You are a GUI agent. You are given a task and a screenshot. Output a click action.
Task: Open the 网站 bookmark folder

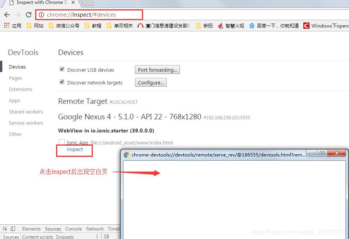tap(35, 26)
